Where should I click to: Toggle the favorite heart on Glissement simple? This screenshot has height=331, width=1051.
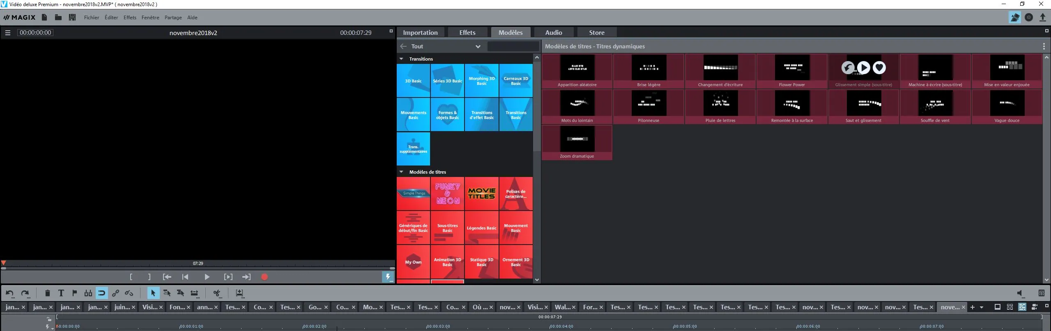879,67
